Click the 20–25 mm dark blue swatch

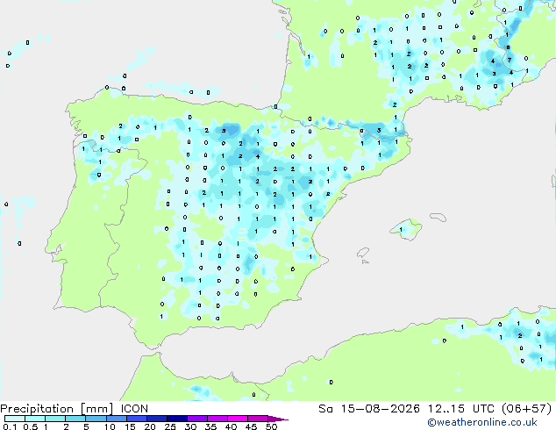(156, 419)
